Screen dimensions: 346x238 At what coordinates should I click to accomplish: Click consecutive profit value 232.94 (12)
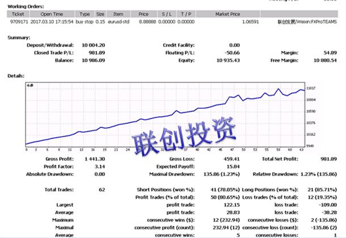[226, 228]
